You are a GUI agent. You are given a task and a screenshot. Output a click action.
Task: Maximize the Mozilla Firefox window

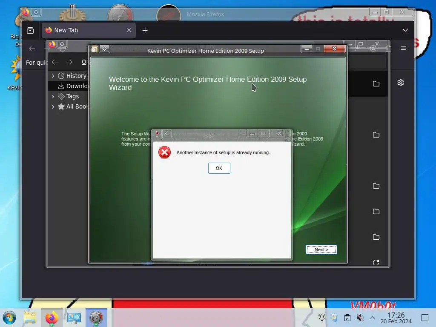point(386,12)
